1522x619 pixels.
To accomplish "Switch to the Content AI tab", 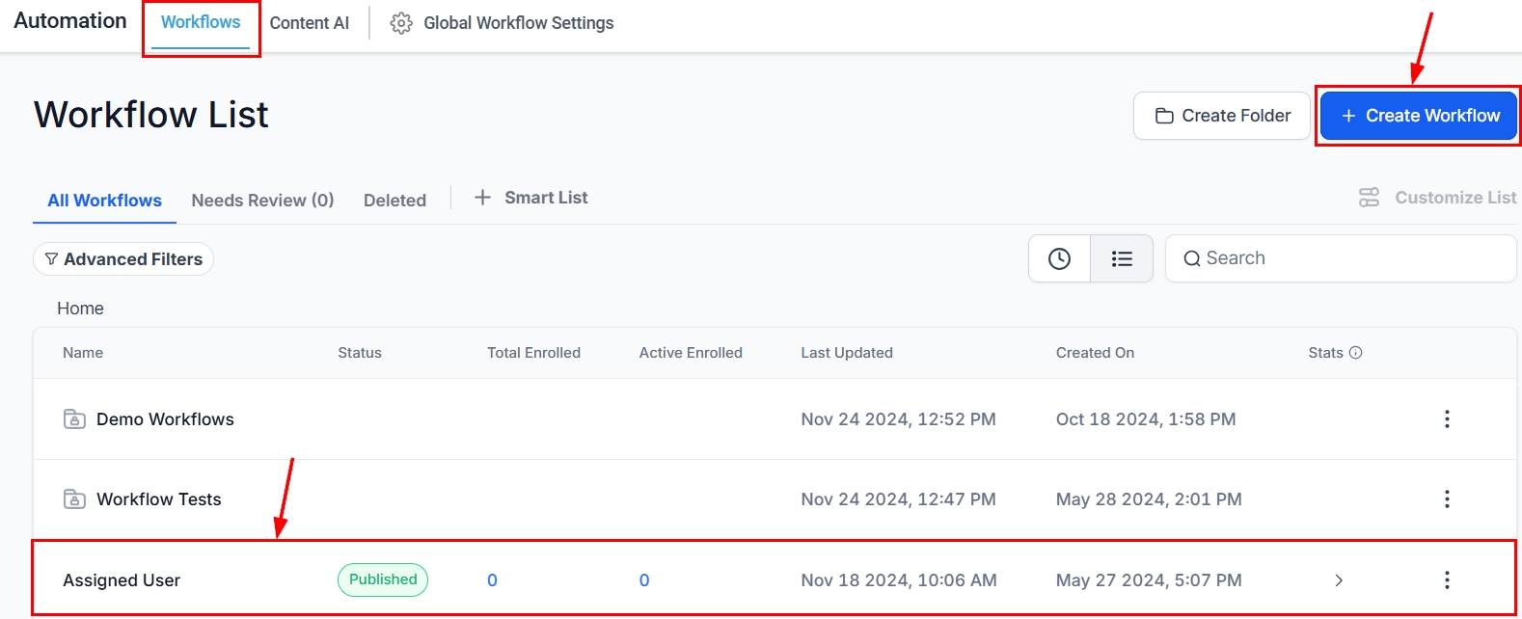I will pyautogui.click(x=310, y=23).
